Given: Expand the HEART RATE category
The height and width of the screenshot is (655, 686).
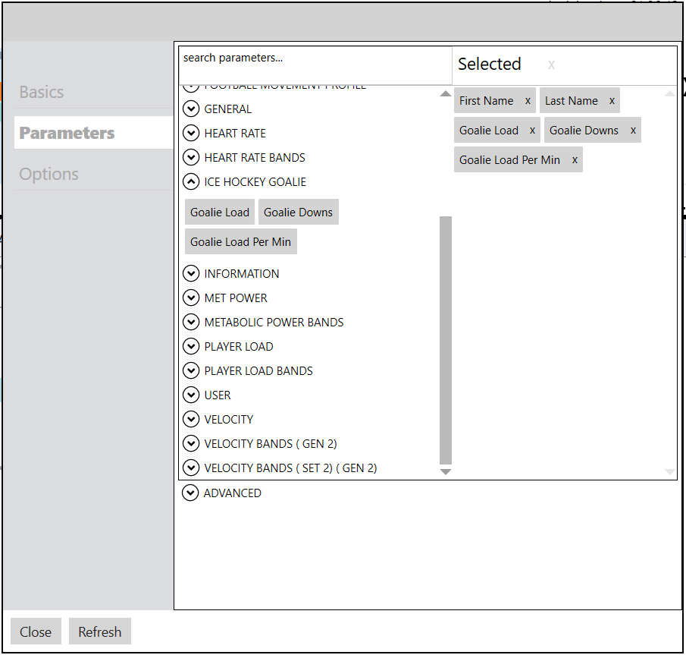Looking at the screenshot, I should [x=191, y=133].
